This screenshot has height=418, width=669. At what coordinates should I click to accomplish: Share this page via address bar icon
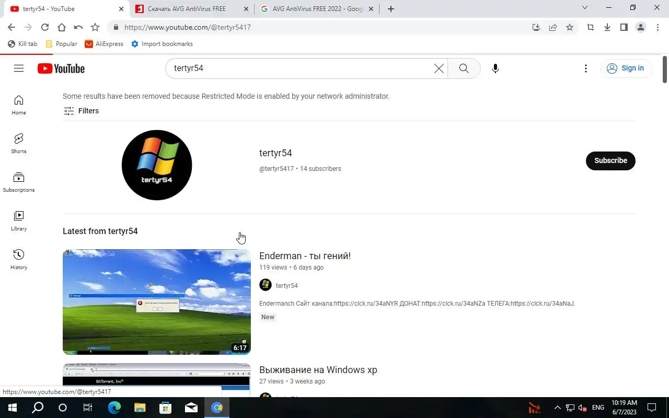(553, 27)
